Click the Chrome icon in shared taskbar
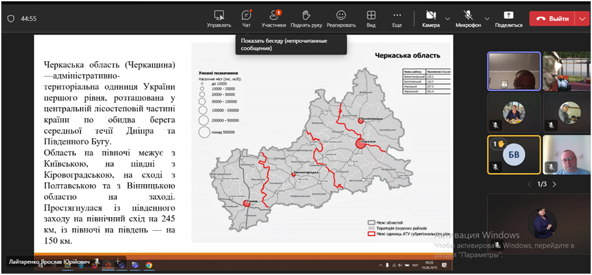592x275 pixels. (149, 265)
